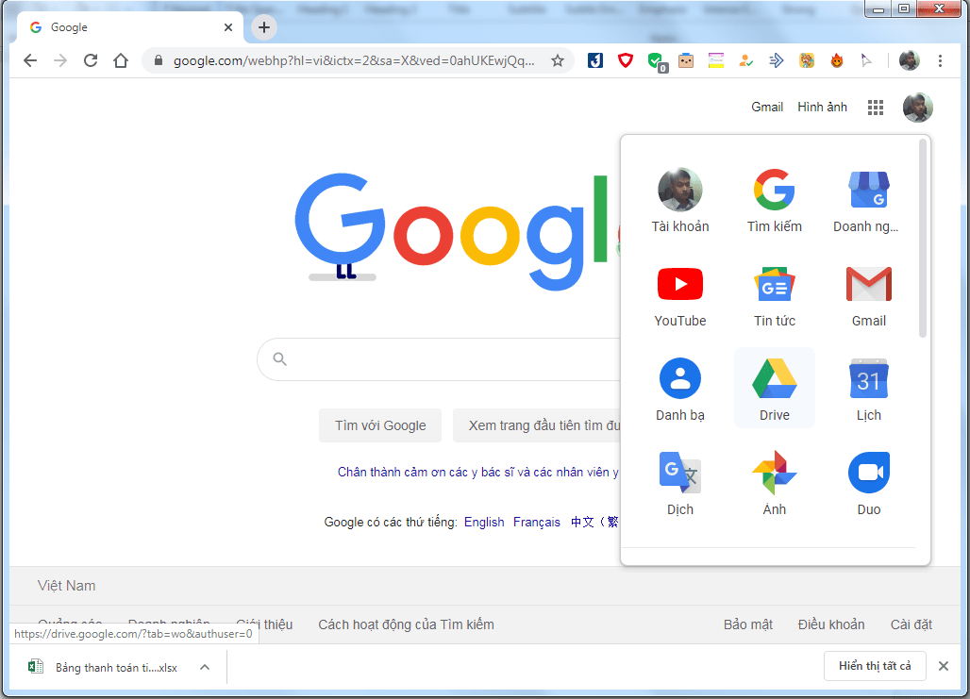Image resolution: width=970 pixels, height=699 pixels.
Task: Go to browser home page
Action: (121, 60)
